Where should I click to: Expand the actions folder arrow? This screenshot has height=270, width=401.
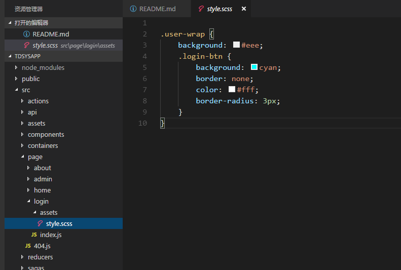pyautogui.click(x=22, y=101)
